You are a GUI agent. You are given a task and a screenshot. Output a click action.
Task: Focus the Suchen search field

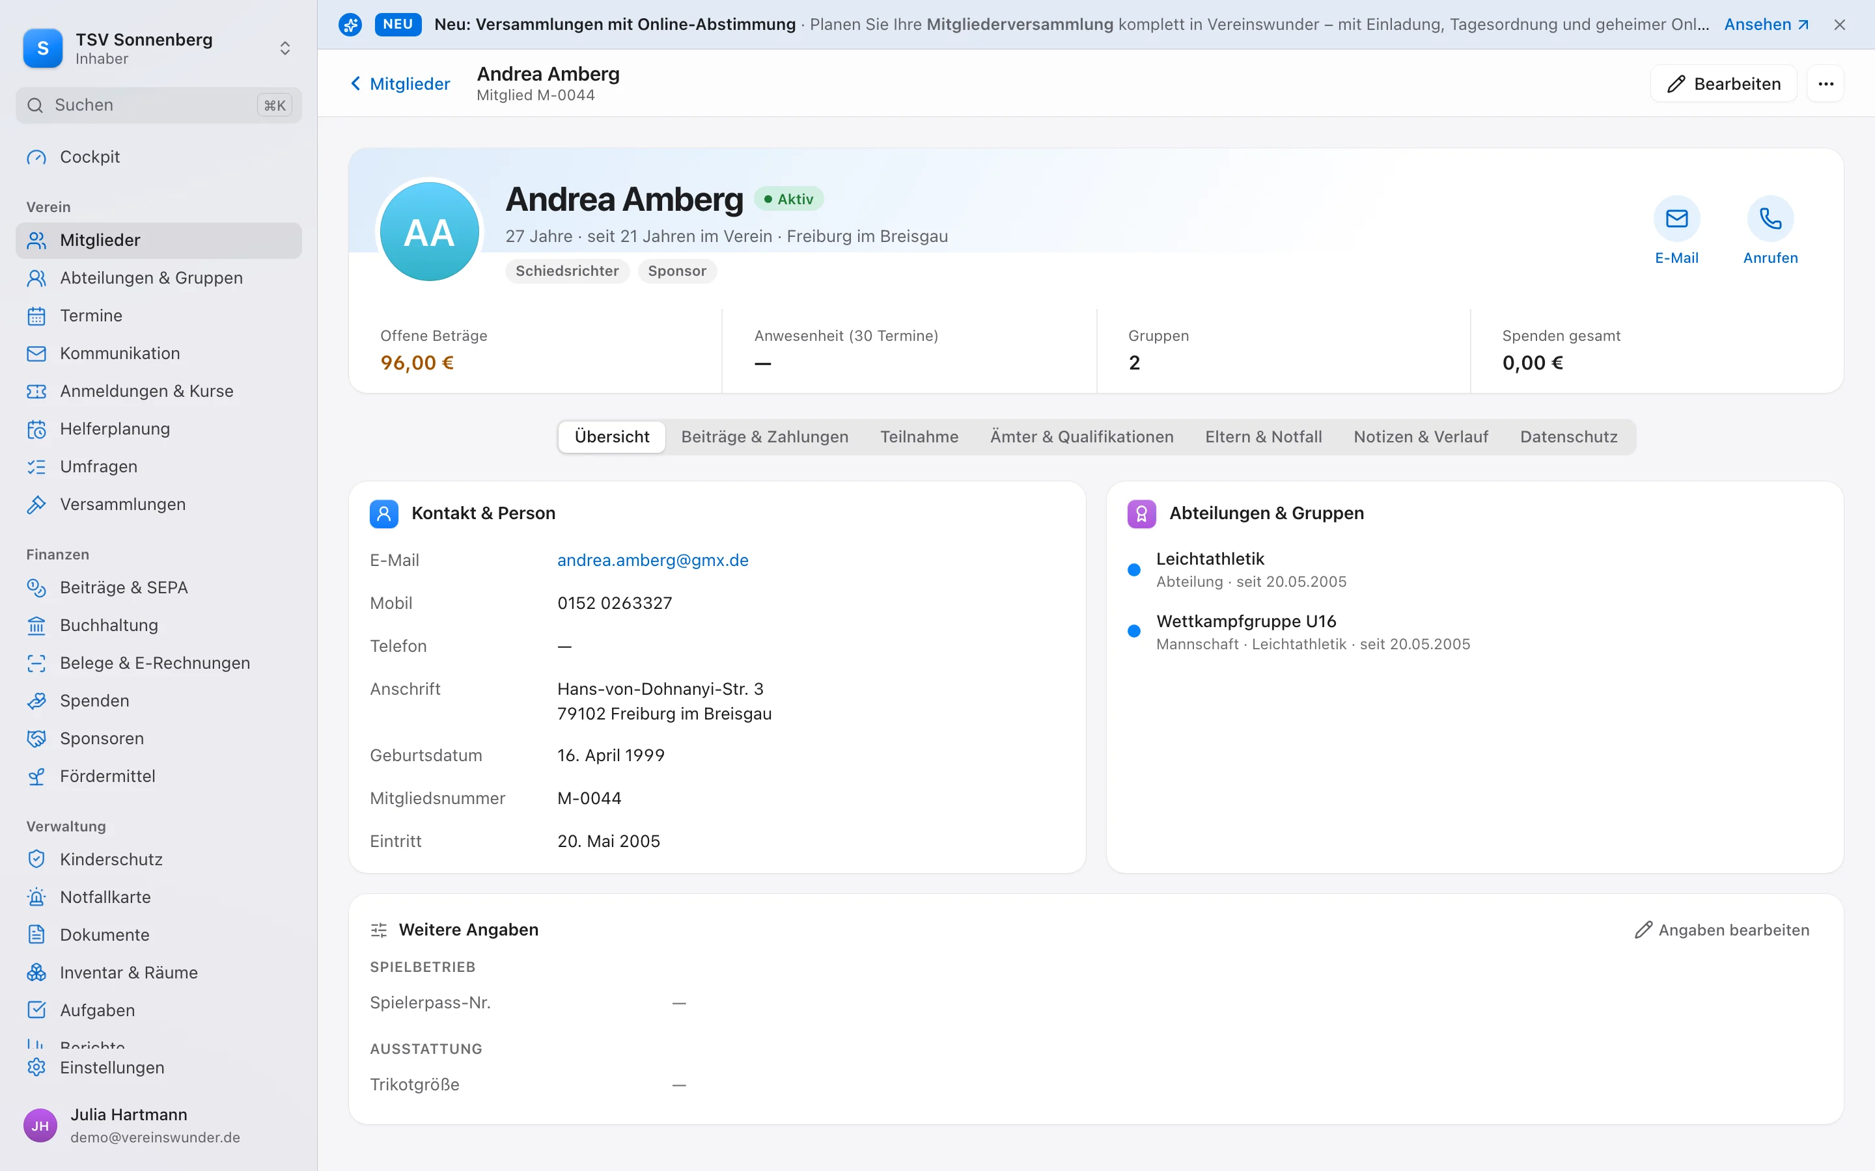coord(159,105)
